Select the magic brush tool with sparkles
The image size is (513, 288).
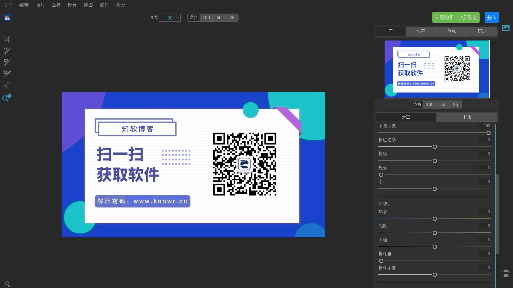click(7, 51)
